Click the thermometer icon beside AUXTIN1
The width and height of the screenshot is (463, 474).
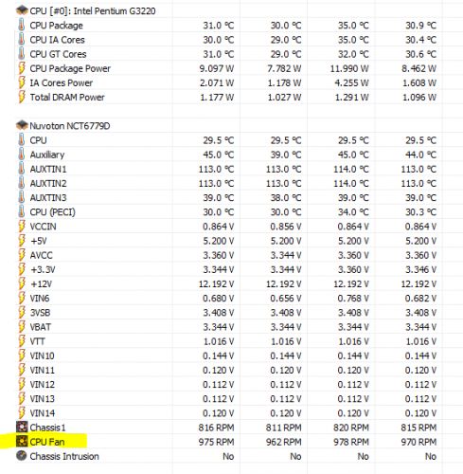(21, 169)
